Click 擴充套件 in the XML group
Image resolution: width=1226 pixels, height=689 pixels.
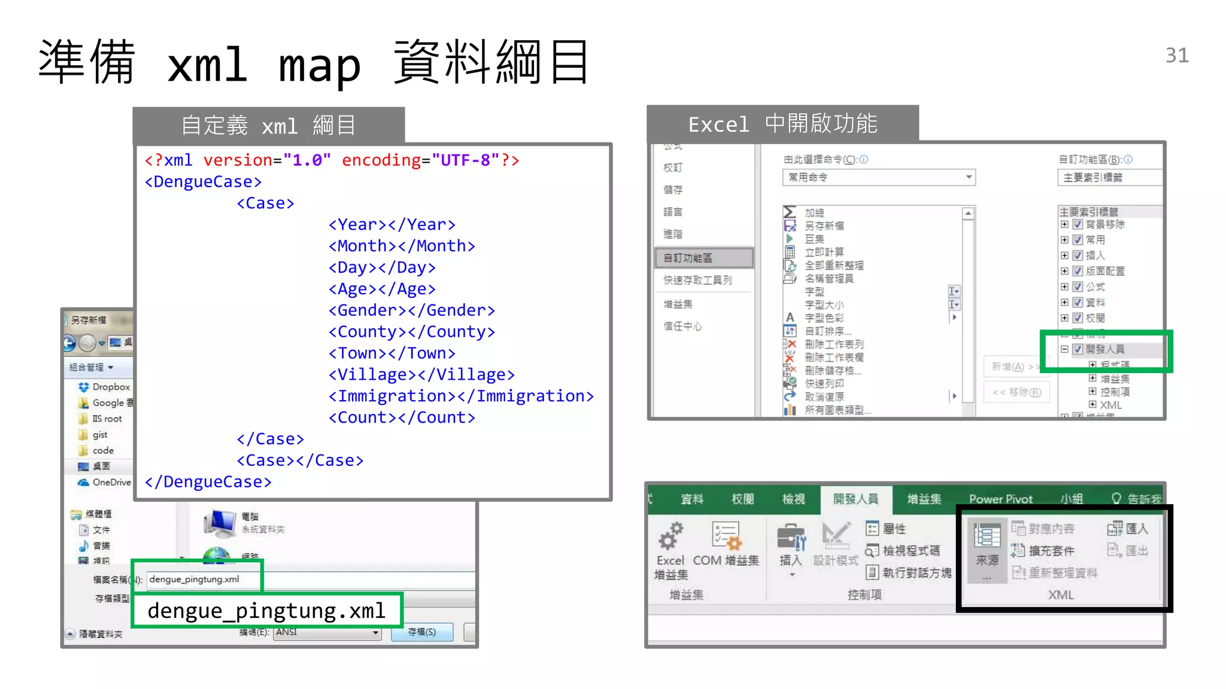pos(1043,551)
